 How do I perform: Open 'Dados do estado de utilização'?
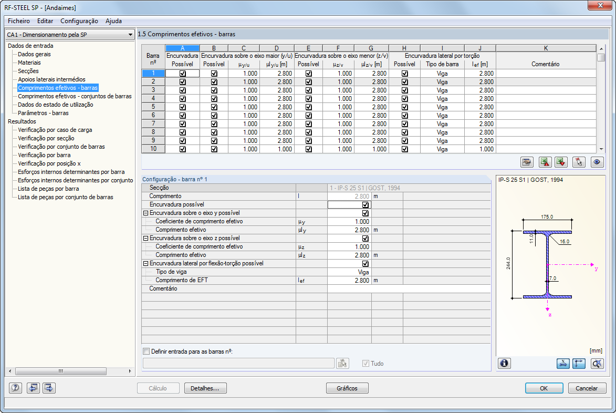point(55,105)
